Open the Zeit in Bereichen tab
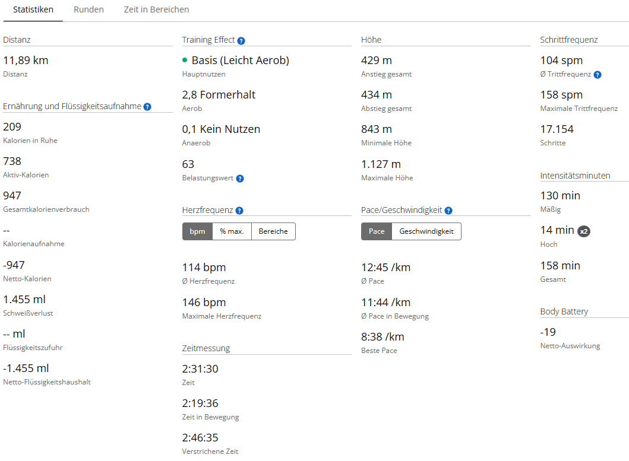 pyautogui.click(x=156, y=9)
